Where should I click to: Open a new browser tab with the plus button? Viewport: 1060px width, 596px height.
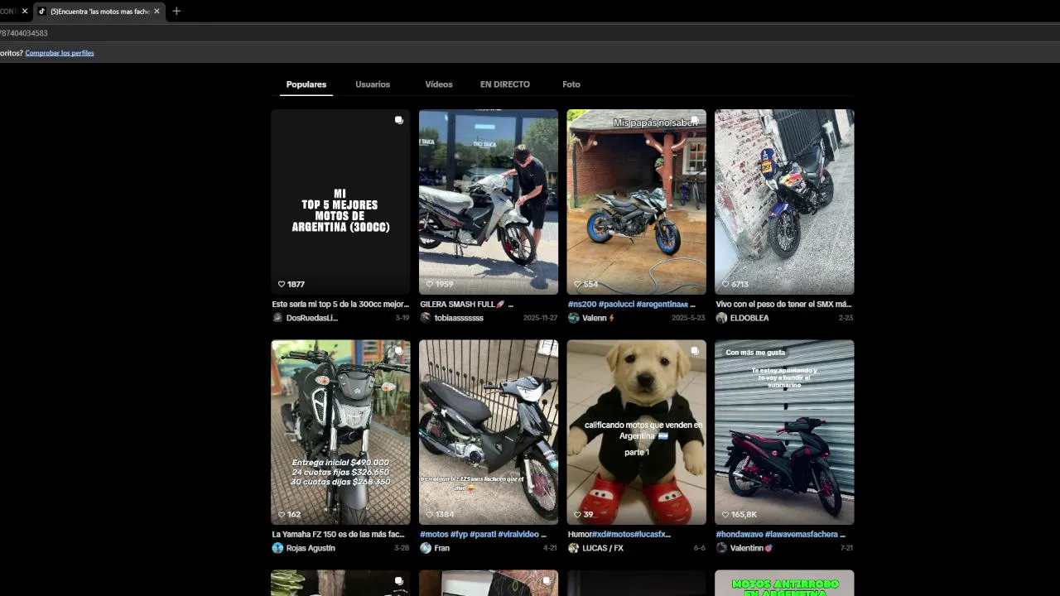click(176, 12)
